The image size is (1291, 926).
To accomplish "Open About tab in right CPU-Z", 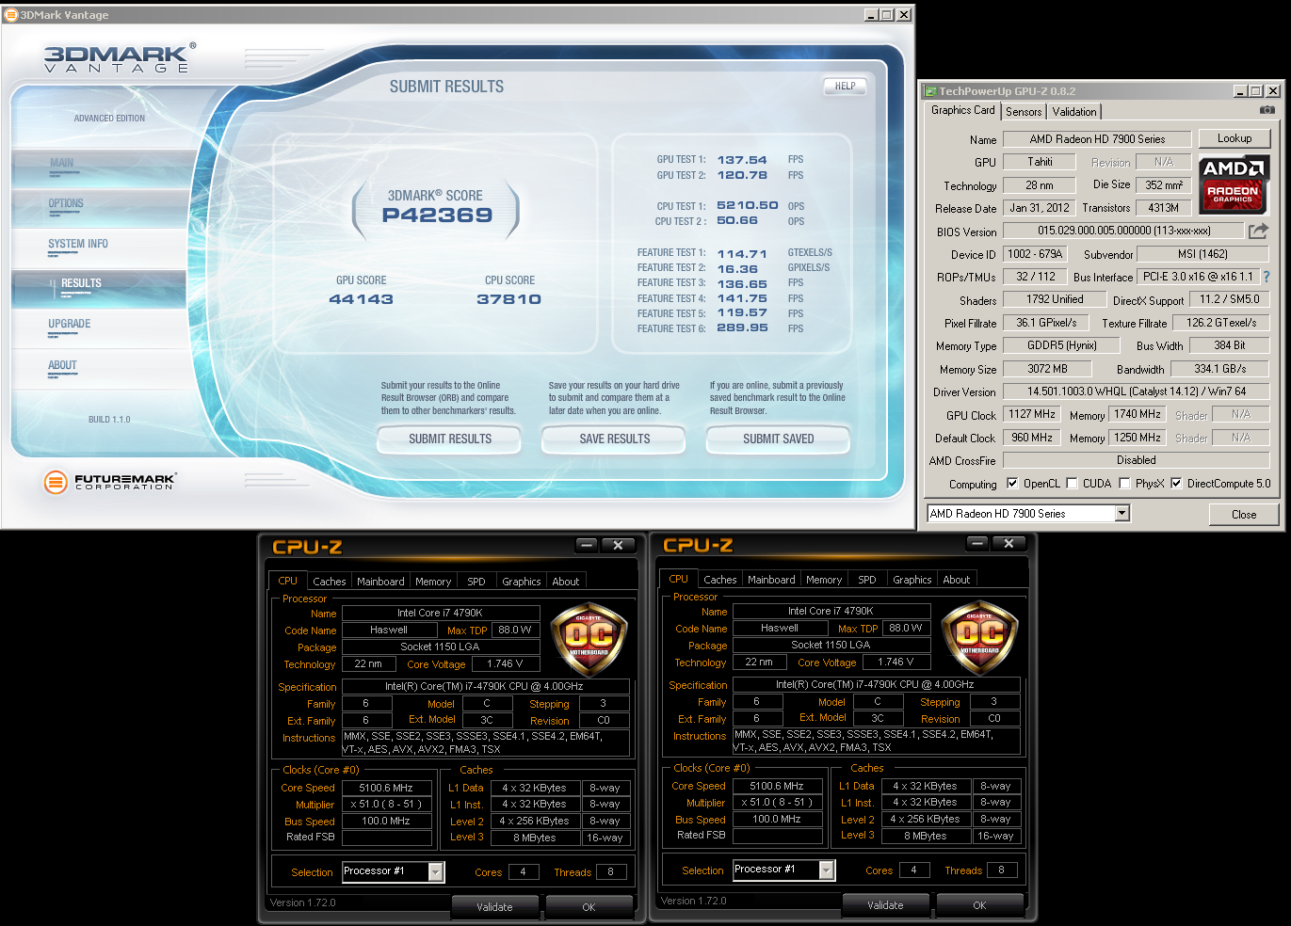I will point(957,580).
